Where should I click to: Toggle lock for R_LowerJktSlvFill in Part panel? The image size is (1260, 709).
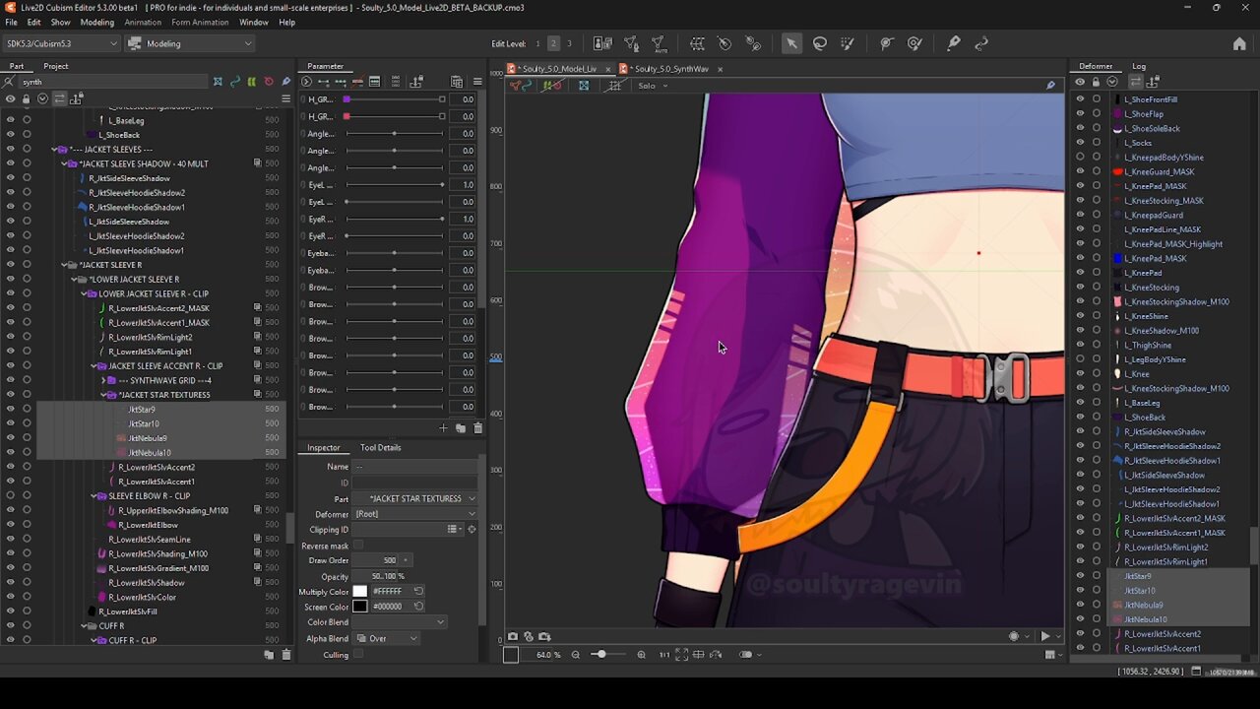pos(27,612)
